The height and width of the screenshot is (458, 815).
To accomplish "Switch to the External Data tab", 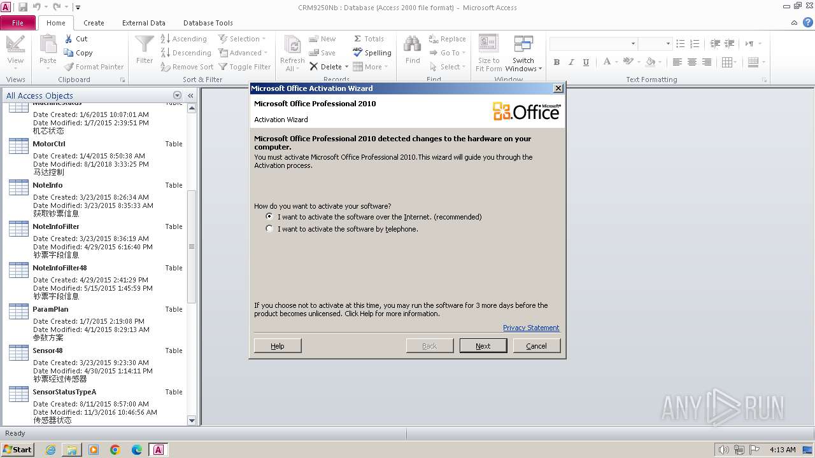I will coord(144,23).
